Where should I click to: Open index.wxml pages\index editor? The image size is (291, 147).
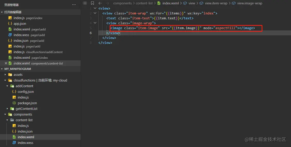(40, 58)
